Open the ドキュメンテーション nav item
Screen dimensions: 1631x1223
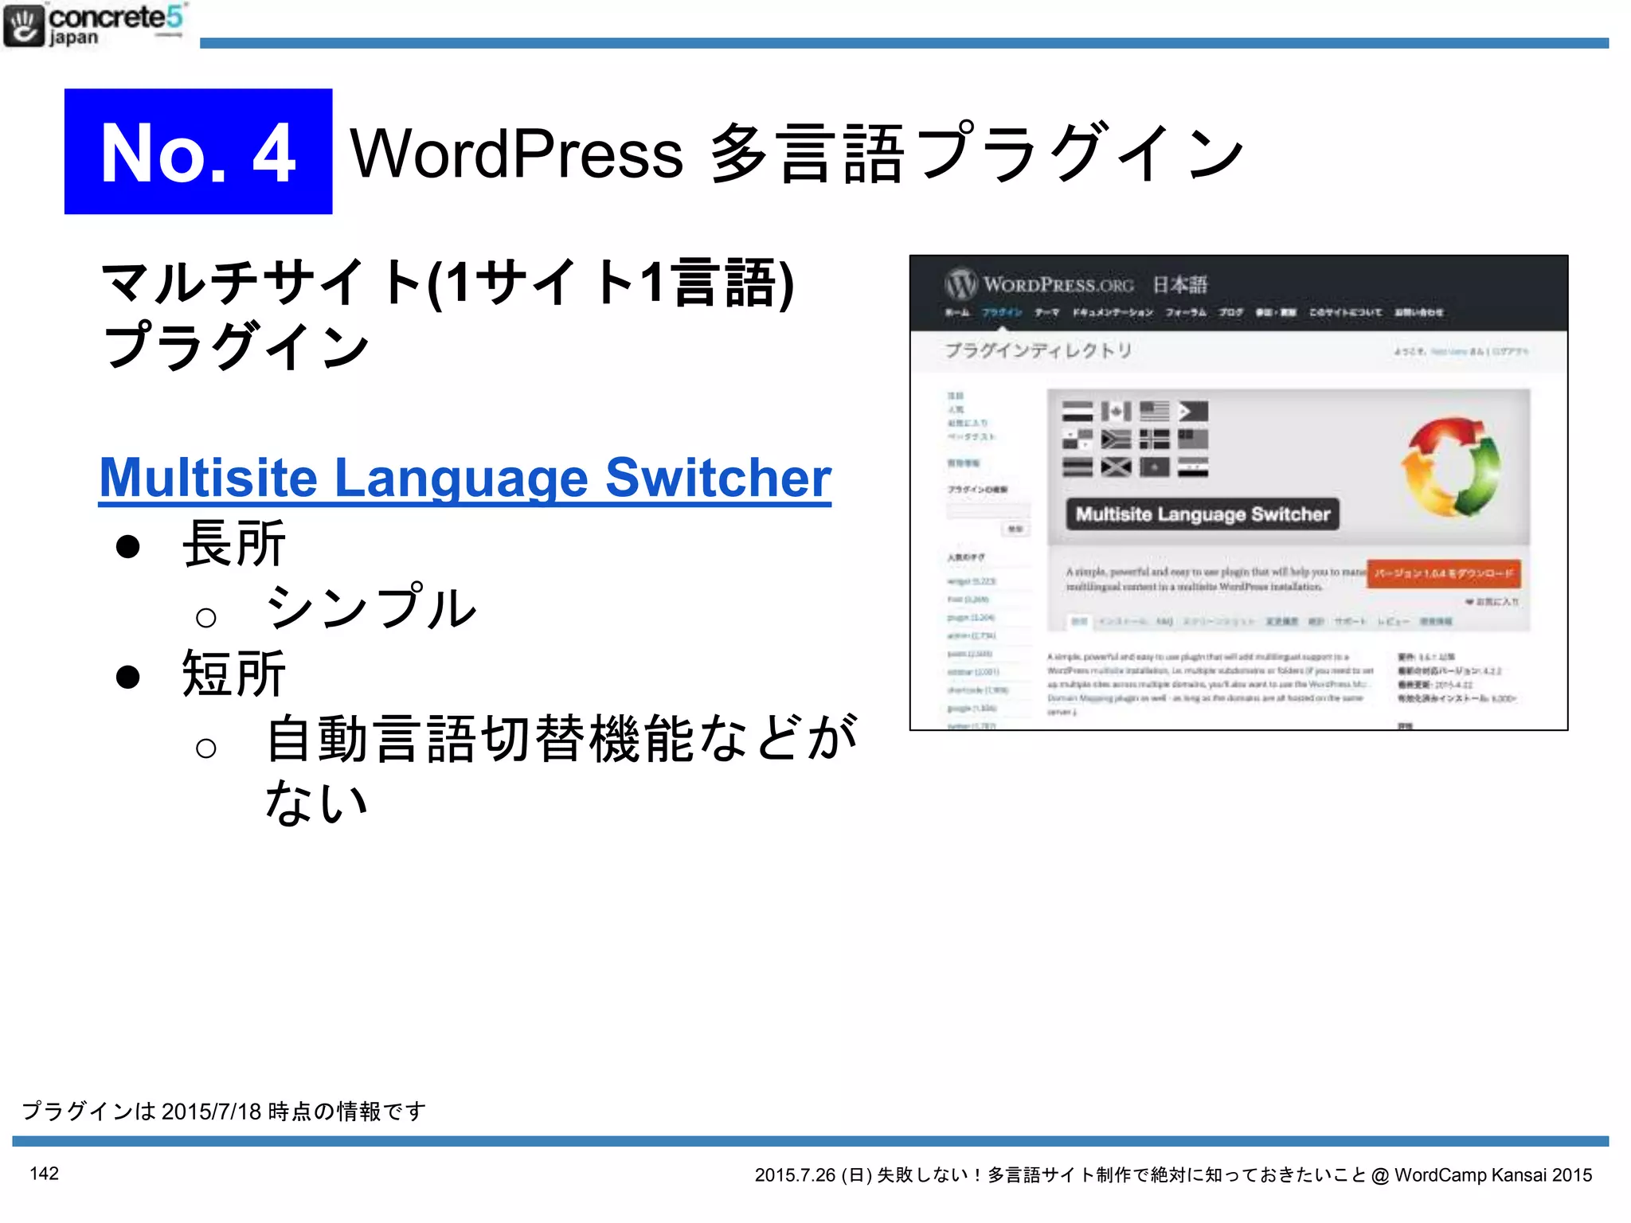1113,312
